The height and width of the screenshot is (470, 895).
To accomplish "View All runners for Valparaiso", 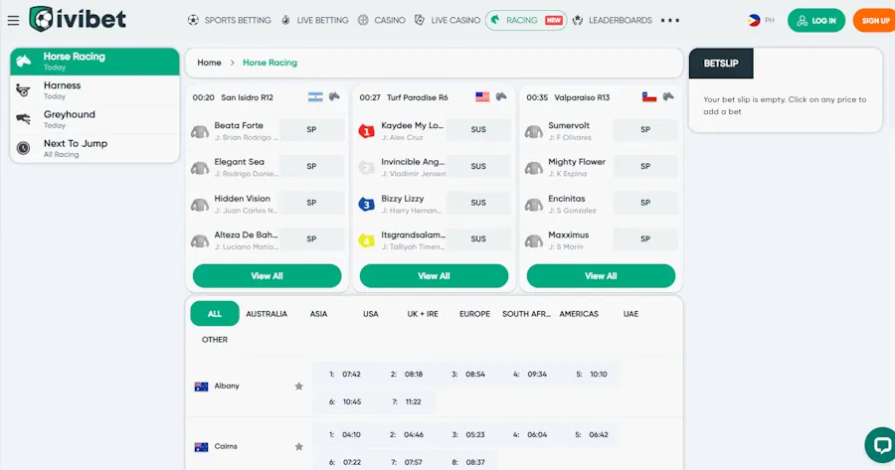I will click(x=601, y=276).
